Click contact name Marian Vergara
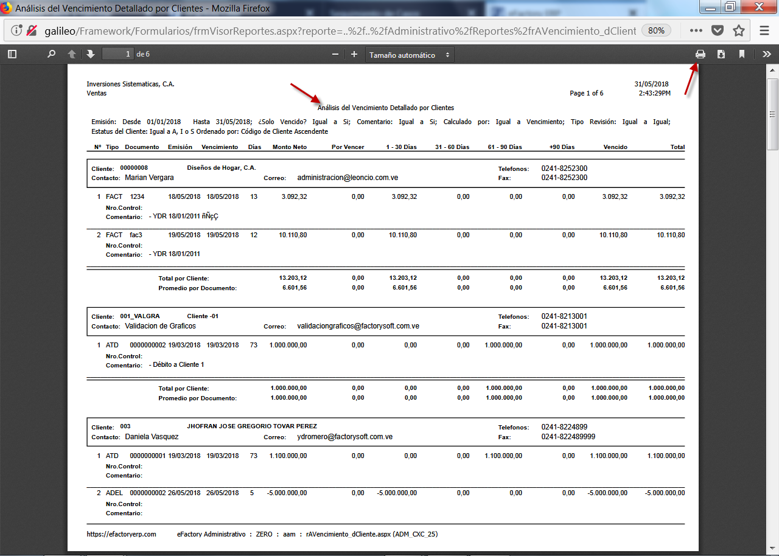 (x=149, y=178)
